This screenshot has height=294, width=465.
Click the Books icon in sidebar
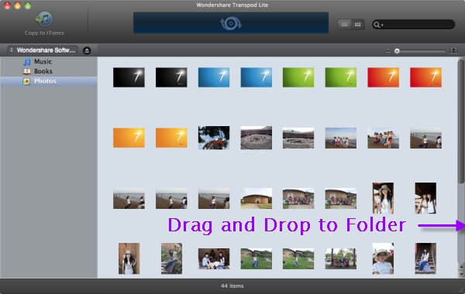pos(26,71)
